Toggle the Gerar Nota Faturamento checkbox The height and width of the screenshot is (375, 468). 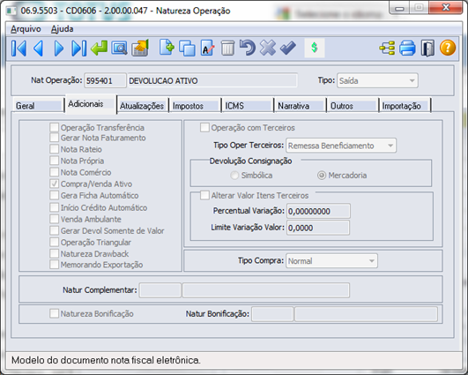tap(55, 138)
